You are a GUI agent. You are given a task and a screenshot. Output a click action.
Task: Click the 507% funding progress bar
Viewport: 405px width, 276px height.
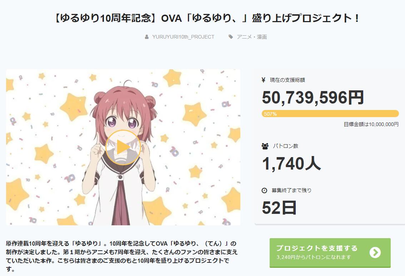330,114
